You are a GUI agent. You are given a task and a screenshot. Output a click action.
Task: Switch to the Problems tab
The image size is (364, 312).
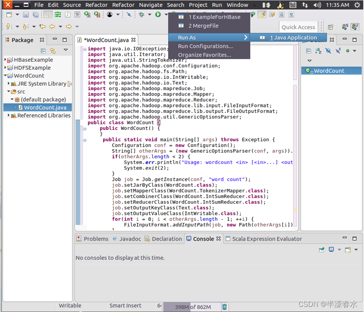coord(92,239)
